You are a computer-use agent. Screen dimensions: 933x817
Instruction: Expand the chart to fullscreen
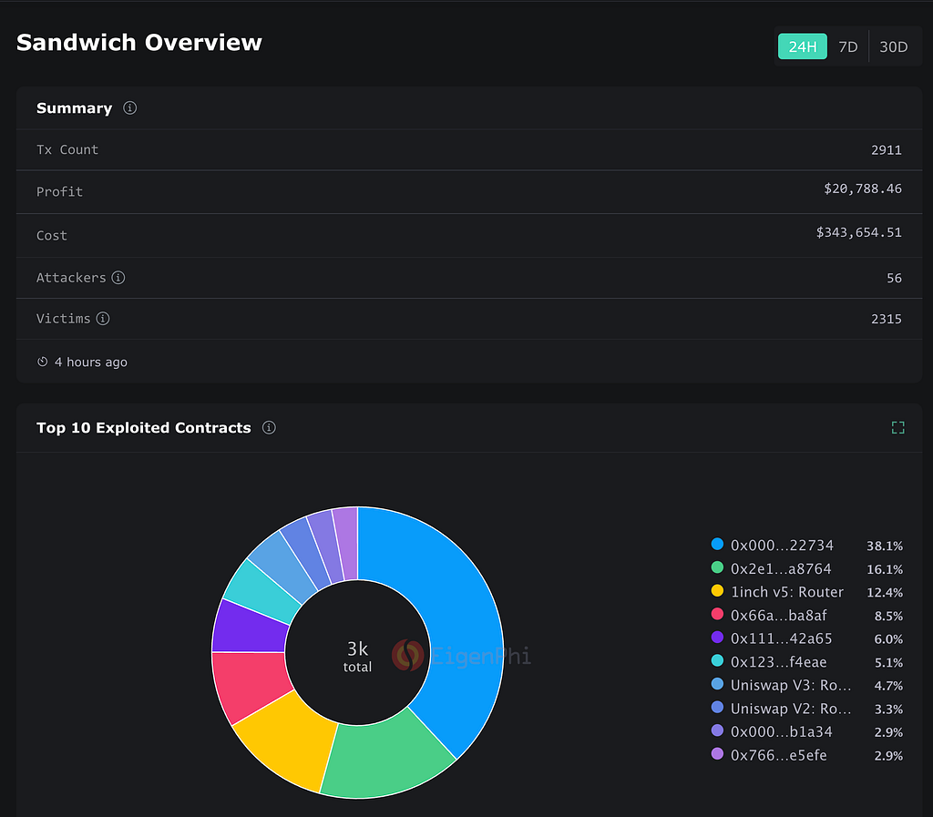point(897,427)
